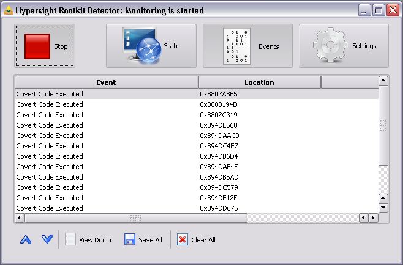Select event at location 0x894DC579
The width and height of the screenshot is (403, 265).
(x=197, y=187)
